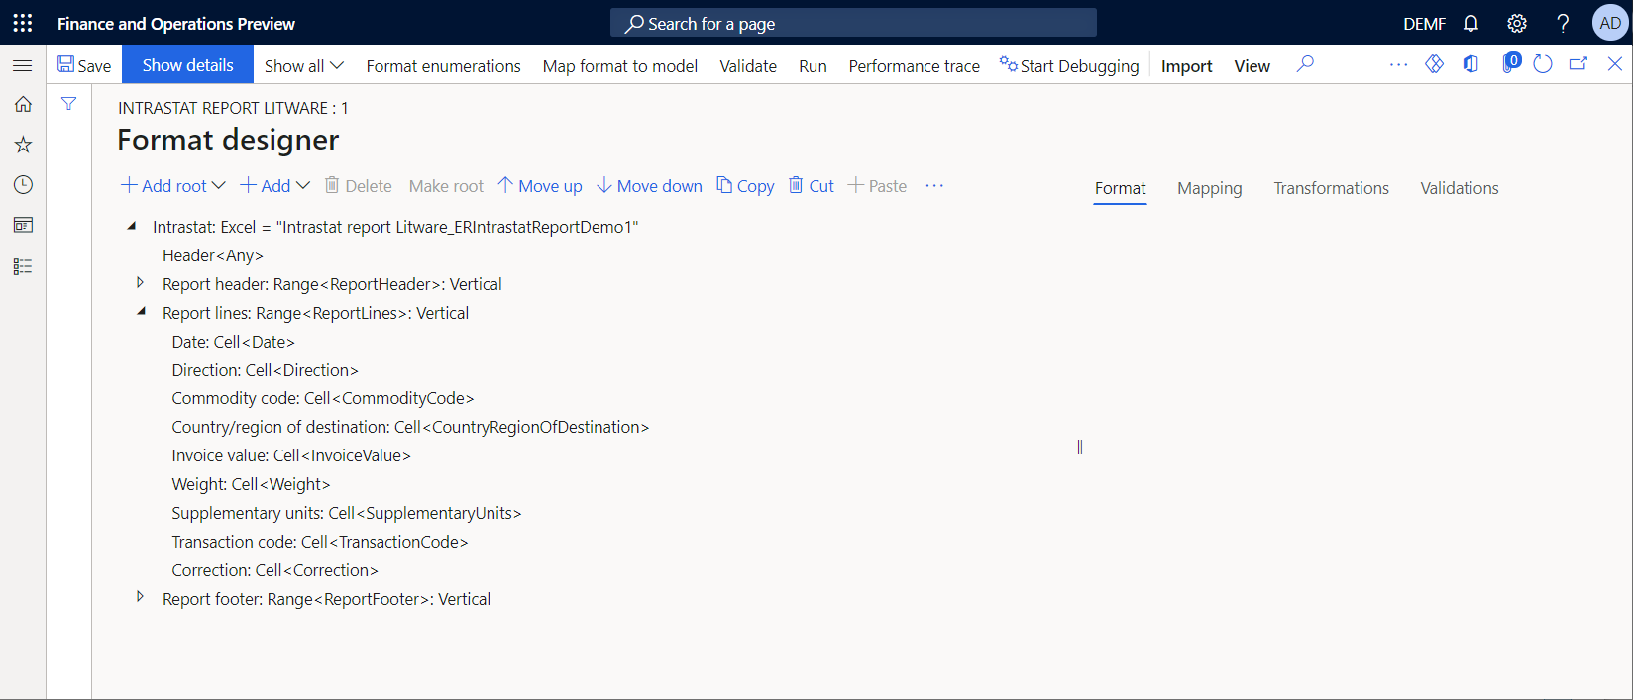1633x700 pixels.
Task: Open the View menu
Action: tap(1252, 65)
